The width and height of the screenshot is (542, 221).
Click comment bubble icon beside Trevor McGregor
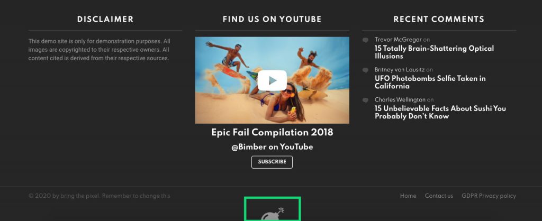point(365,40)
